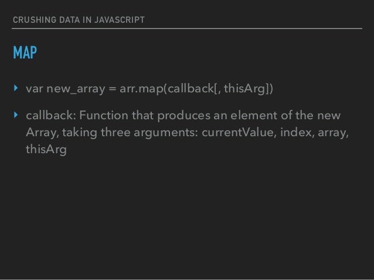Click the word var in first bullet
Viewport: 374px width, 280px height.
[x=35, y=89]
